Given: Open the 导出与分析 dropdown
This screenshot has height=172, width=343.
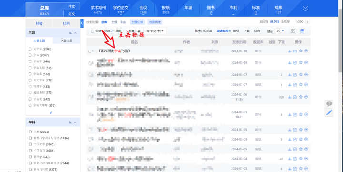Looking at the screenshot, I should click(155, 31).
